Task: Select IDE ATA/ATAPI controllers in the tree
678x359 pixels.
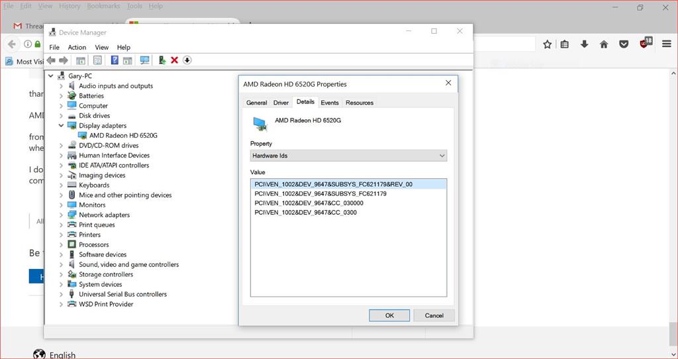Action: point(114,165)
